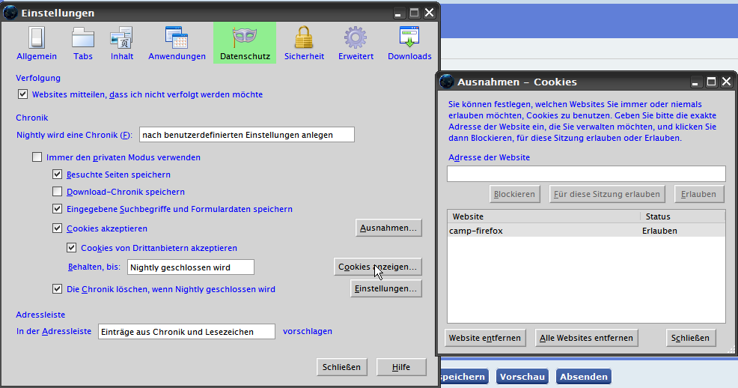The width and height of the screenshot is (738, 388).
Task: Sort by the Website column header
Action: click(543, 216)
